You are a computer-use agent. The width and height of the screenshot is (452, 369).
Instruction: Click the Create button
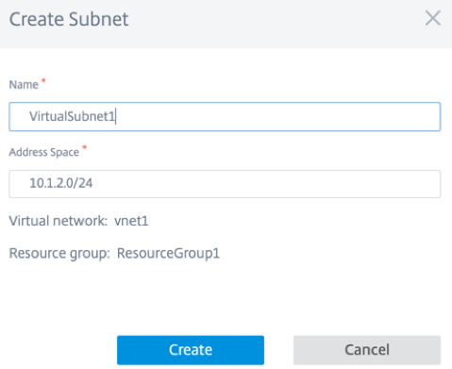tap(191, 350)
